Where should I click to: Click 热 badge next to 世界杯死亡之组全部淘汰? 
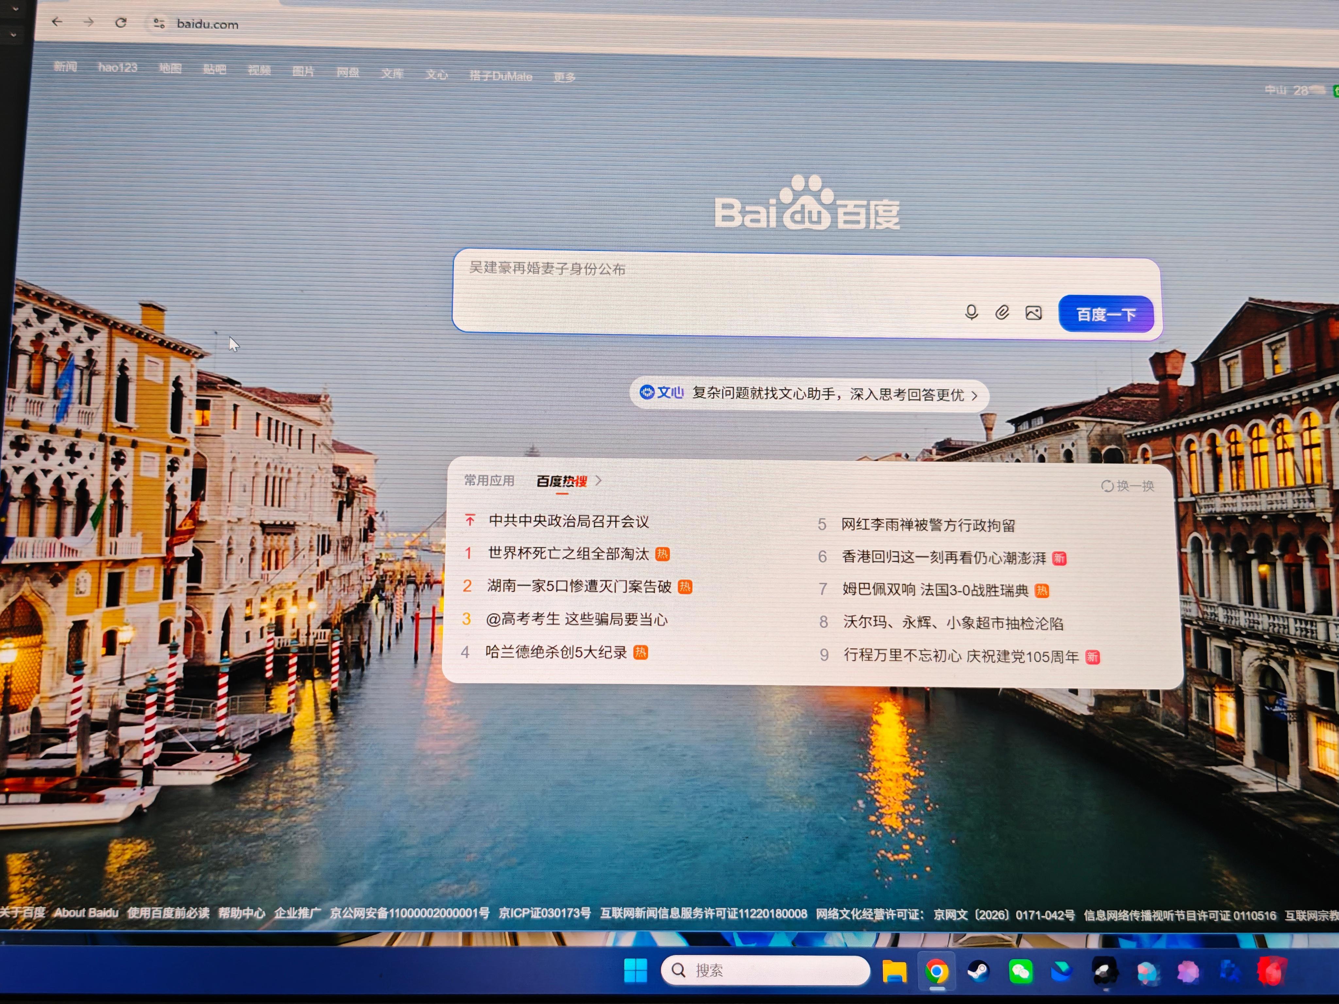[x=662, y=554]
